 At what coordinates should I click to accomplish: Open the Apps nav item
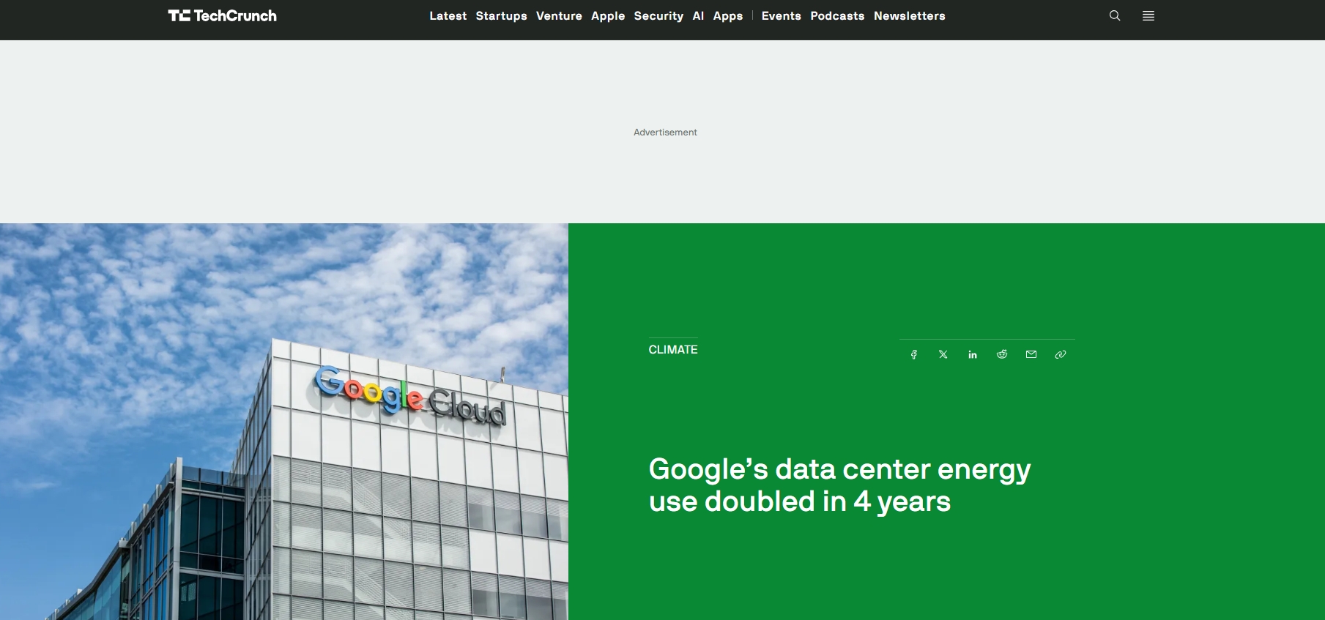point(728,15)
